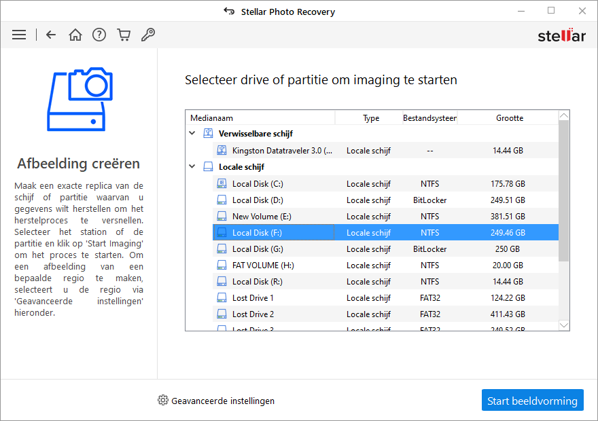Select Local Disk (F:) row

(385, 232)
